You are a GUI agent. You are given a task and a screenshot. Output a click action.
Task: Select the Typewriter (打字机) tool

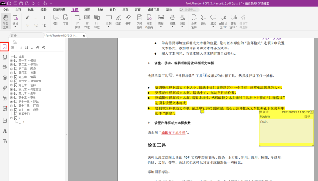78,22
